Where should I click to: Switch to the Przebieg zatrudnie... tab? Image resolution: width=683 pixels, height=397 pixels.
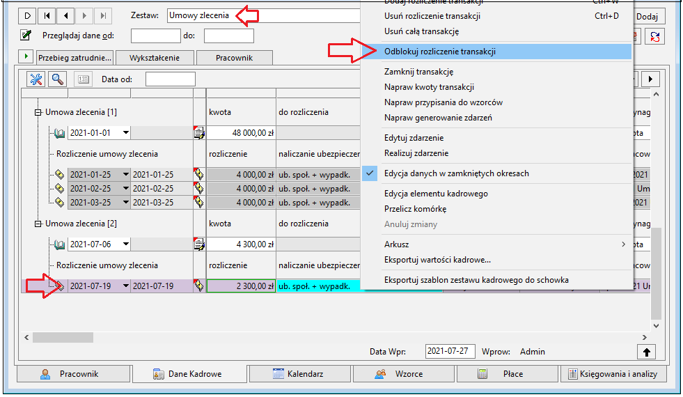74,58
